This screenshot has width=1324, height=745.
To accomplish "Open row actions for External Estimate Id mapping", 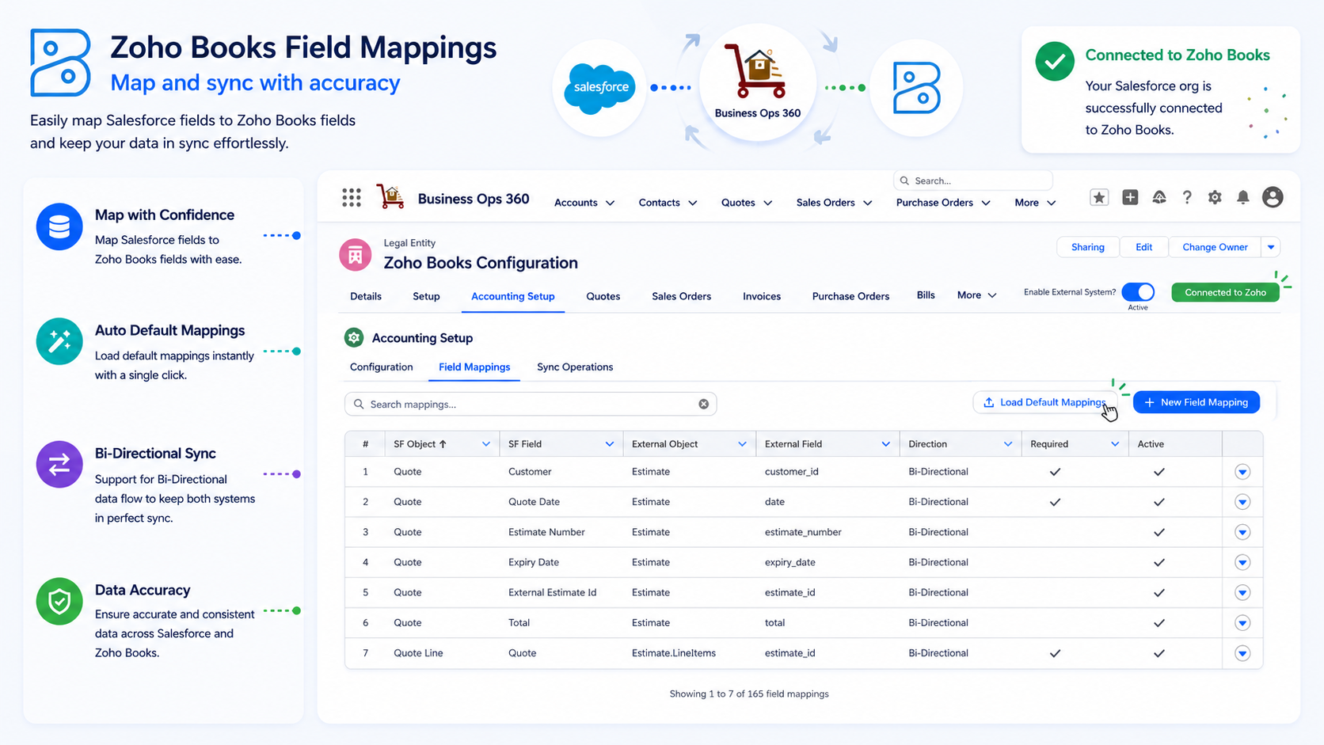I will pos(1242,592).
